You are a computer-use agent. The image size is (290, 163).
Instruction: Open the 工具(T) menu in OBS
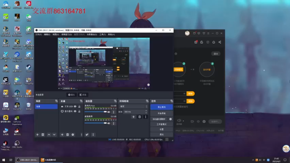(103, 34)
